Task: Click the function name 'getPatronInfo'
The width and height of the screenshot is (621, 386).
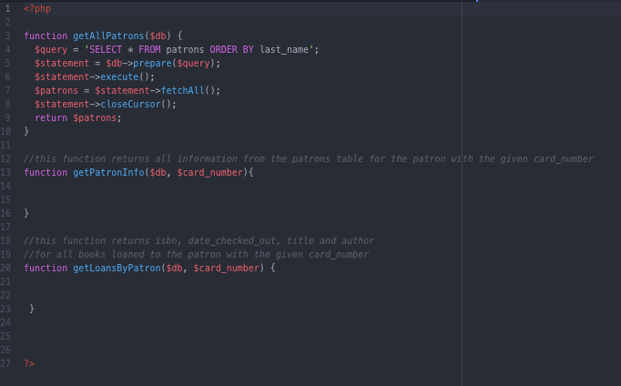Action: (108, 173)
